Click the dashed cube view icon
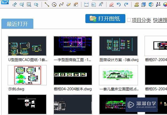 click(151, 5)
